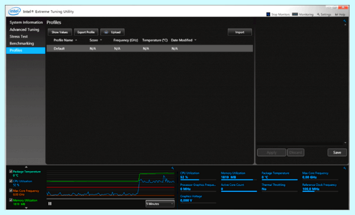Click the Upload button label
Image resolution: width=355 pixels, height=215 pixels.
click(116, 32)
